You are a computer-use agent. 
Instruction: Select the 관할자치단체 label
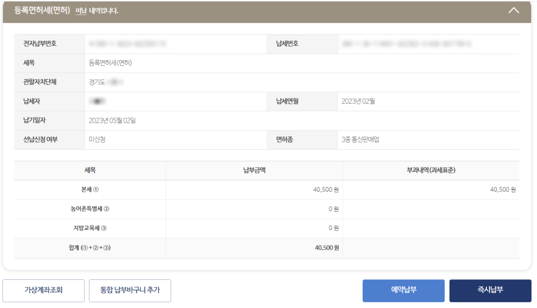pyautogui.click(x=40, y=82)
